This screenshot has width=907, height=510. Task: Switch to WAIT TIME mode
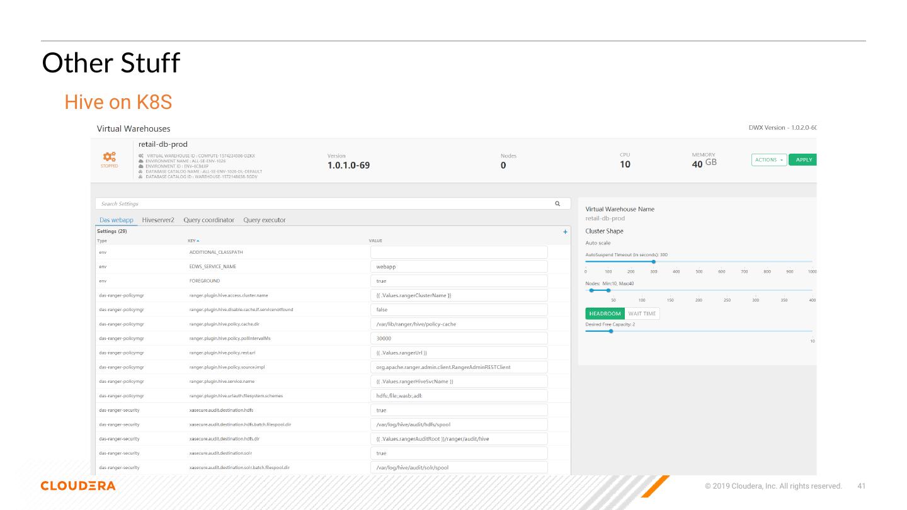(x=642, y=314)
